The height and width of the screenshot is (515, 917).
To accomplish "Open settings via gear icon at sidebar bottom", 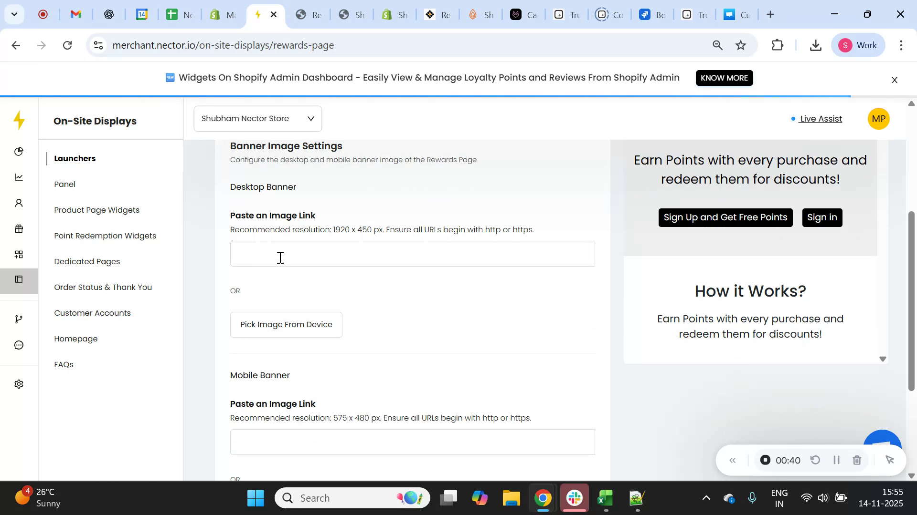I will 19,384.
